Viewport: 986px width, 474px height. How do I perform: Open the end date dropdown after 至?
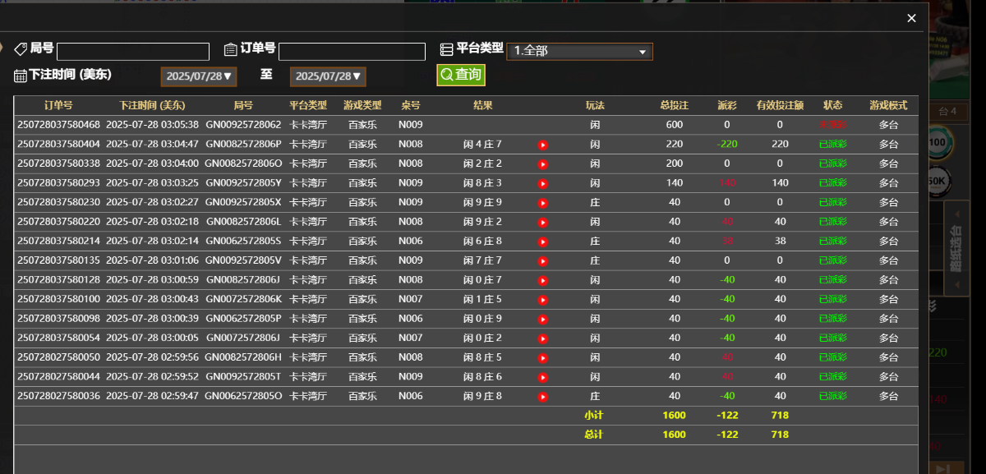[329, 75]
